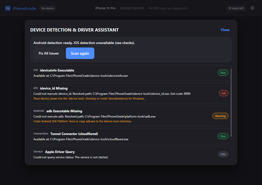Viewport: 262px width, 185px height.
Task: Click the Service tag on Apple Driver Query
Action: tap(38, 151)
